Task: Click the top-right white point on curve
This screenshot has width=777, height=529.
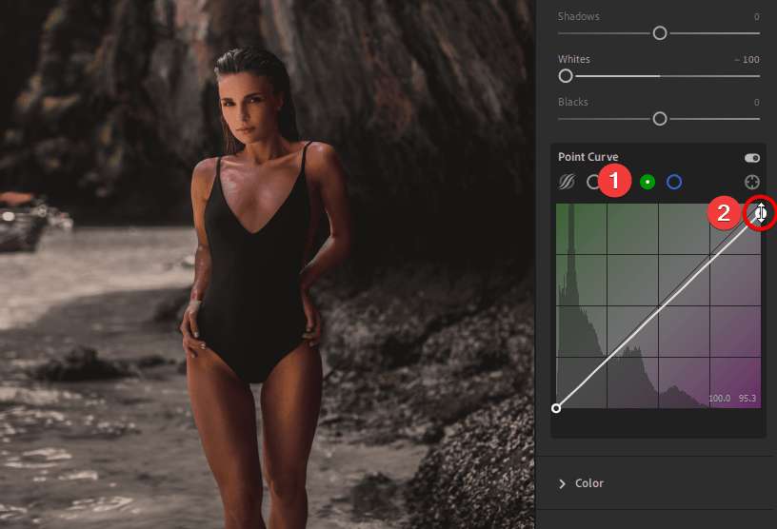Action: click(x=760, y=213)
